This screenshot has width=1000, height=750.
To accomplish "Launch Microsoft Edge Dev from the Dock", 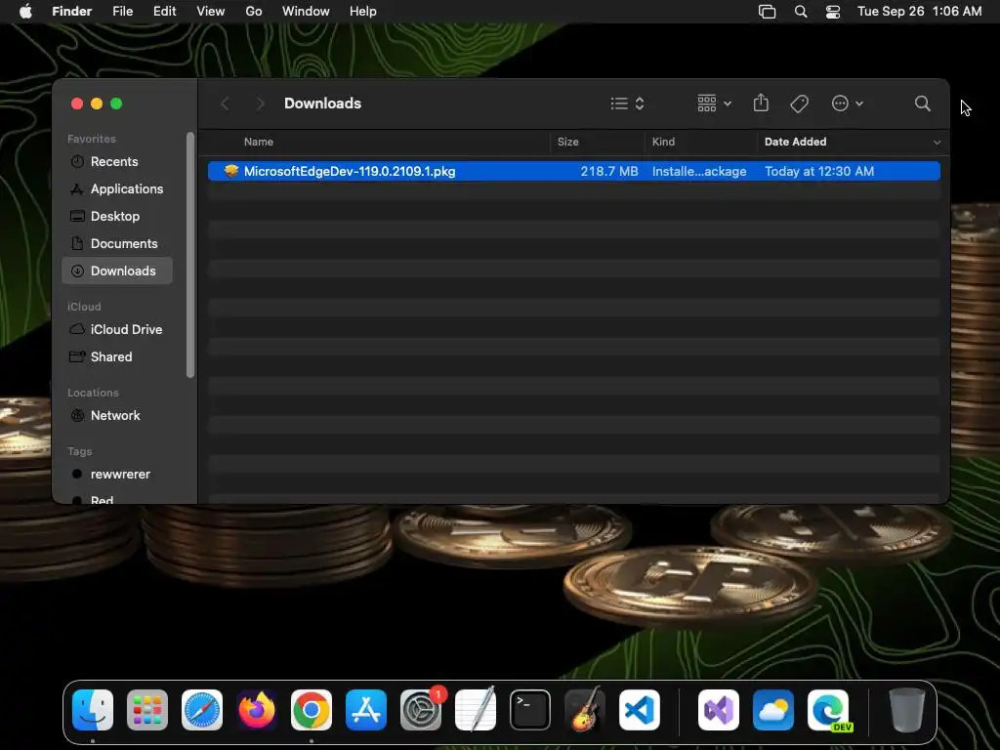I will [x=828, y=710].
